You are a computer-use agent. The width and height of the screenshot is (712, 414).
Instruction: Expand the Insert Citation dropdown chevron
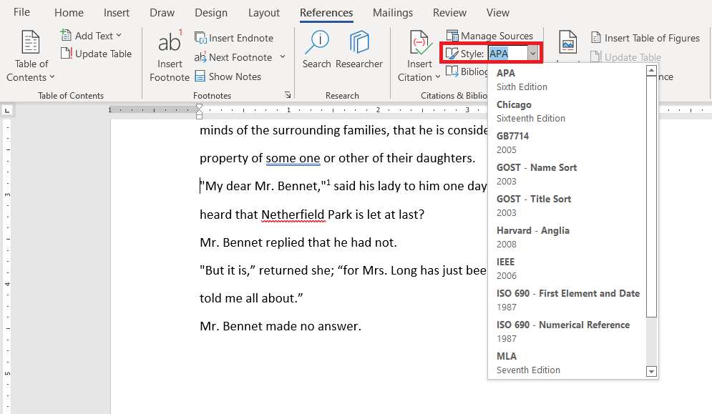438,77
